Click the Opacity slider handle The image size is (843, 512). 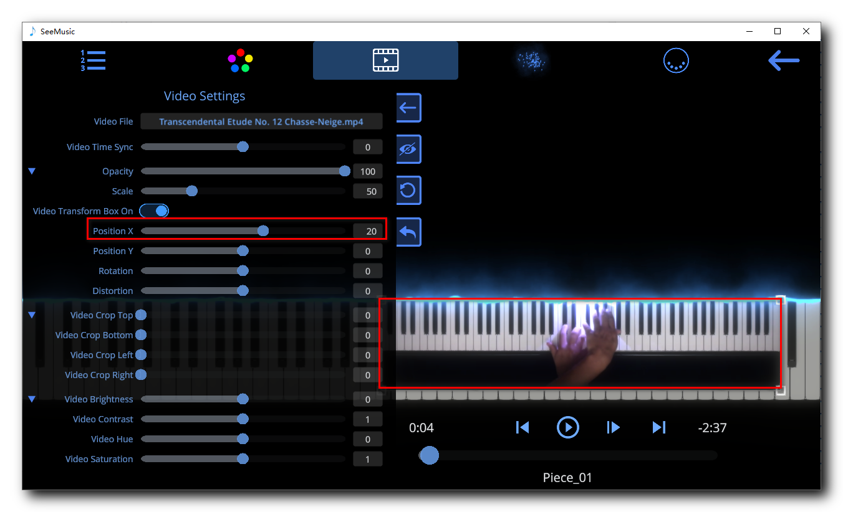345,171
